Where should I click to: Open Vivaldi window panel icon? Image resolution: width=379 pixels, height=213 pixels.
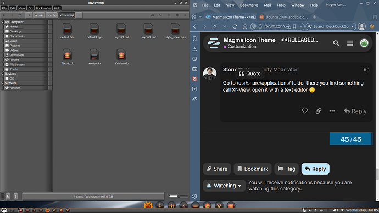click(x=194, y=69)
